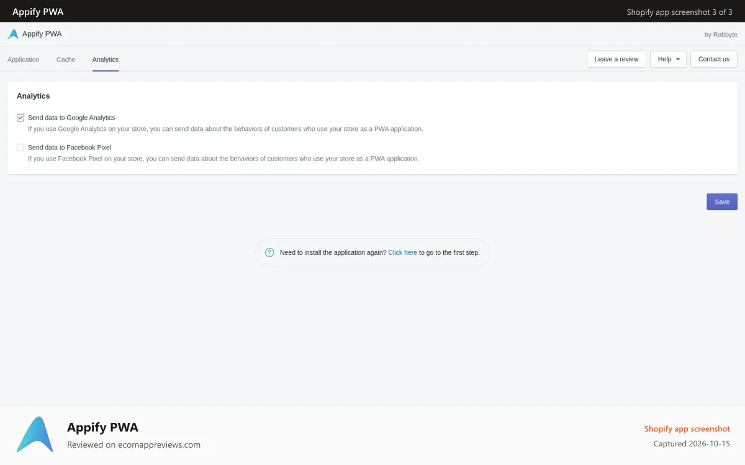Save the analytics settings

point(722,201)
